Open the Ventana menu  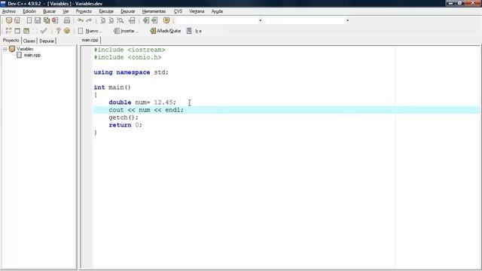pyautogui.click(x=197, y=11)
